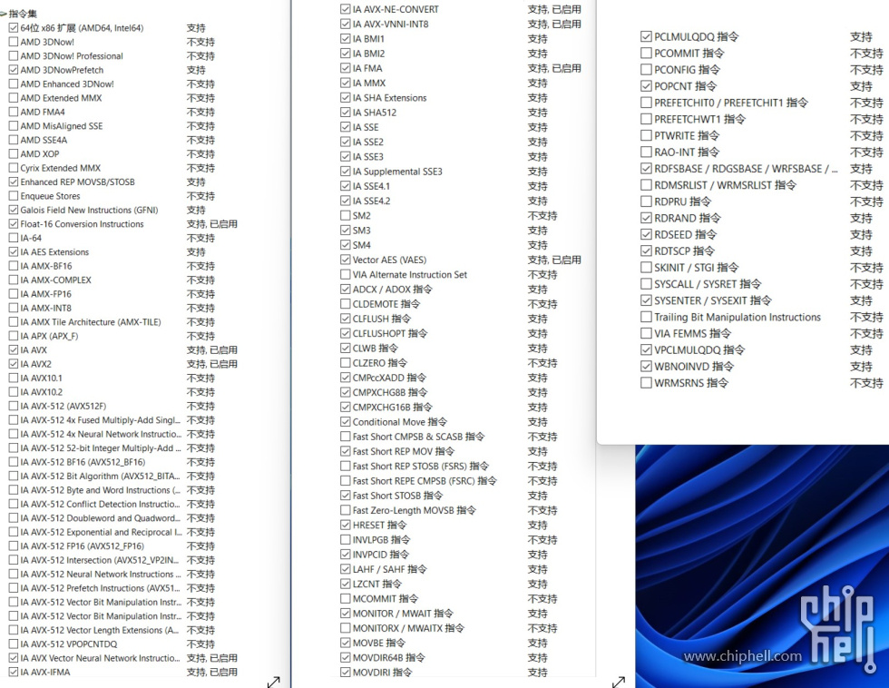Untick the Vector AES (VAES) checkbox
889x688 pixels.
346,260
